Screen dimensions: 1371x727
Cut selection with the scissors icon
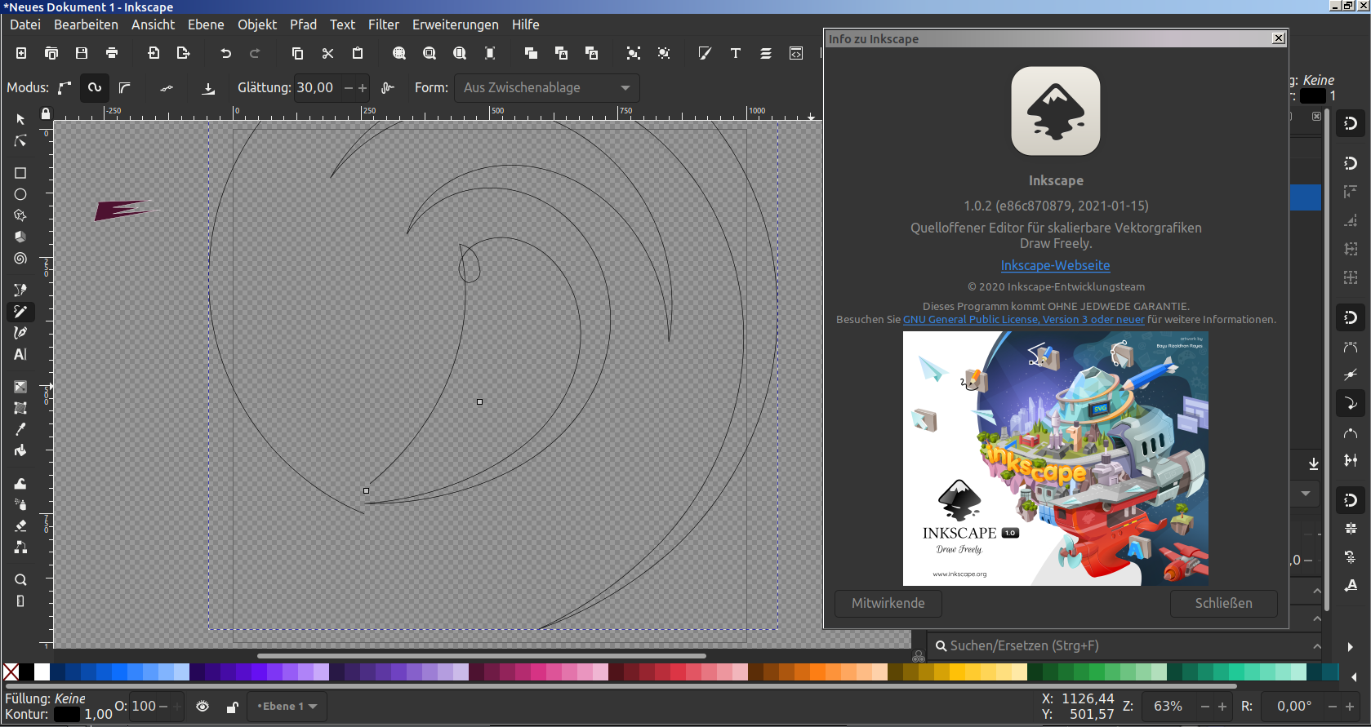pyautogui.click(x=327, y=53)
